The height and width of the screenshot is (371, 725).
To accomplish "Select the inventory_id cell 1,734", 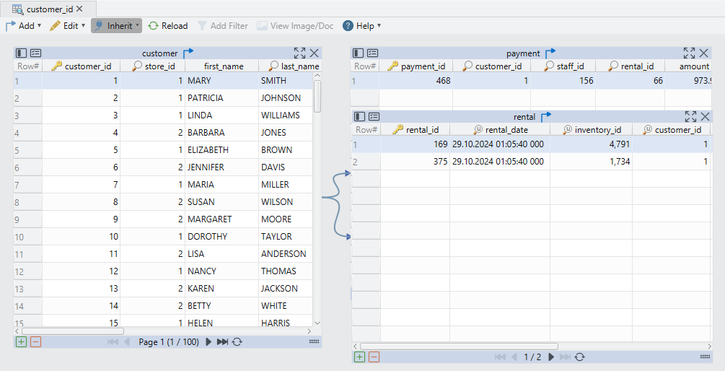I will point(592,162).
